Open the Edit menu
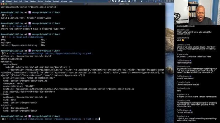The image size is (220, 123). point(21,1)
